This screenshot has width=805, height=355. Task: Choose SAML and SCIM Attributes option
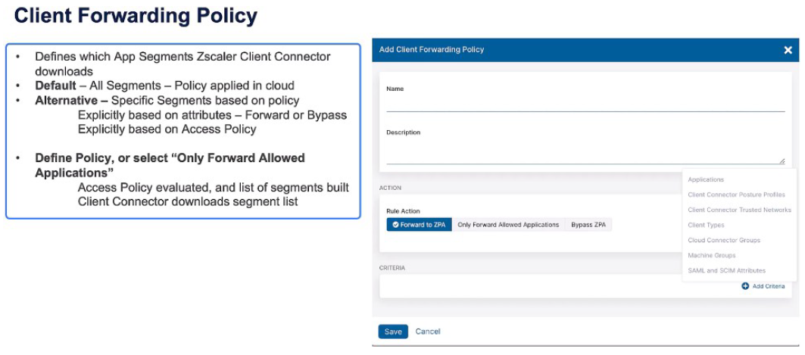726,270
